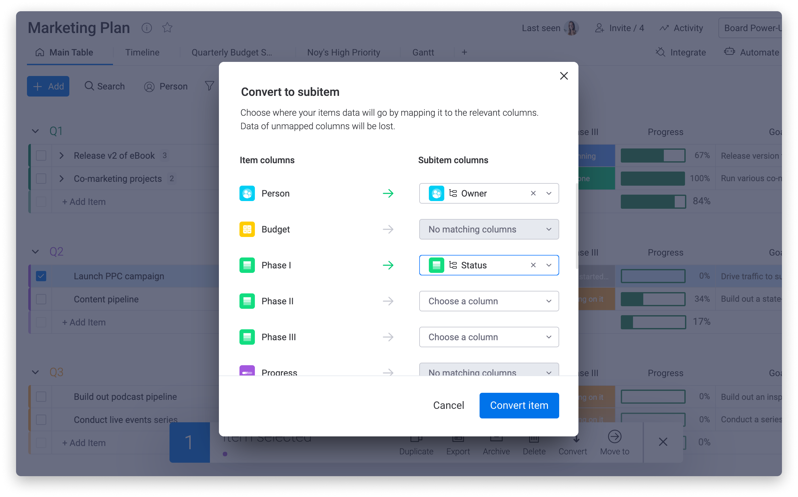Check the Content pipeline checkbox
The image size is (798, 497).
coord(41,299)
